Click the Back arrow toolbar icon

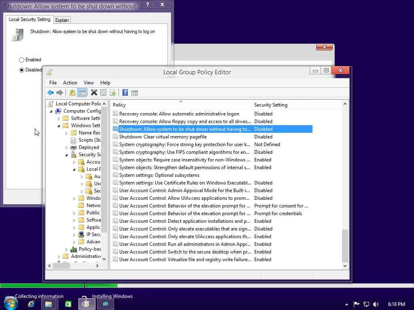point(51,93)
